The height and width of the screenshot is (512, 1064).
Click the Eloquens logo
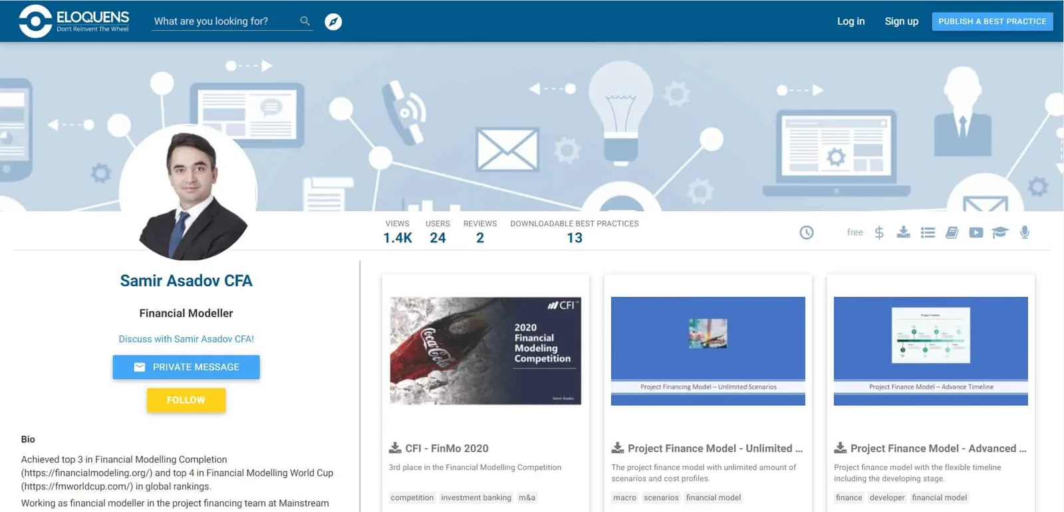coord(74,21)
